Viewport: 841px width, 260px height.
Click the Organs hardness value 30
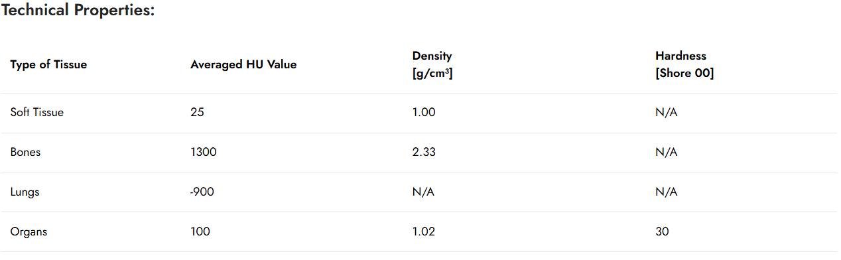pyautogui.click(x=662, y=231)
